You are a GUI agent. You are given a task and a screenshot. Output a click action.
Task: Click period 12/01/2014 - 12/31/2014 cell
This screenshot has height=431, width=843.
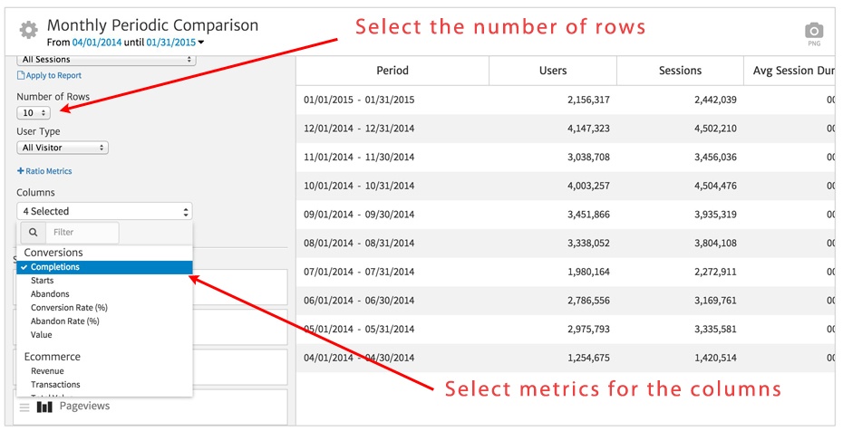tap(359, 129)
